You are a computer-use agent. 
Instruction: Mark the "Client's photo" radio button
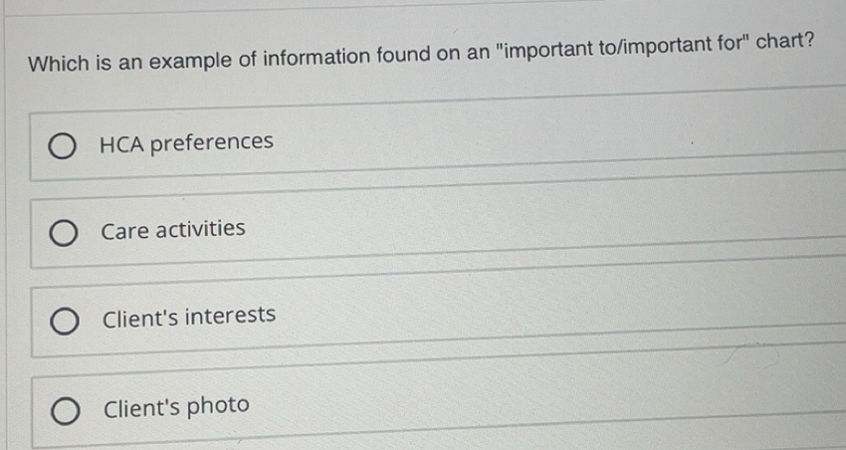tap(65, 410)
